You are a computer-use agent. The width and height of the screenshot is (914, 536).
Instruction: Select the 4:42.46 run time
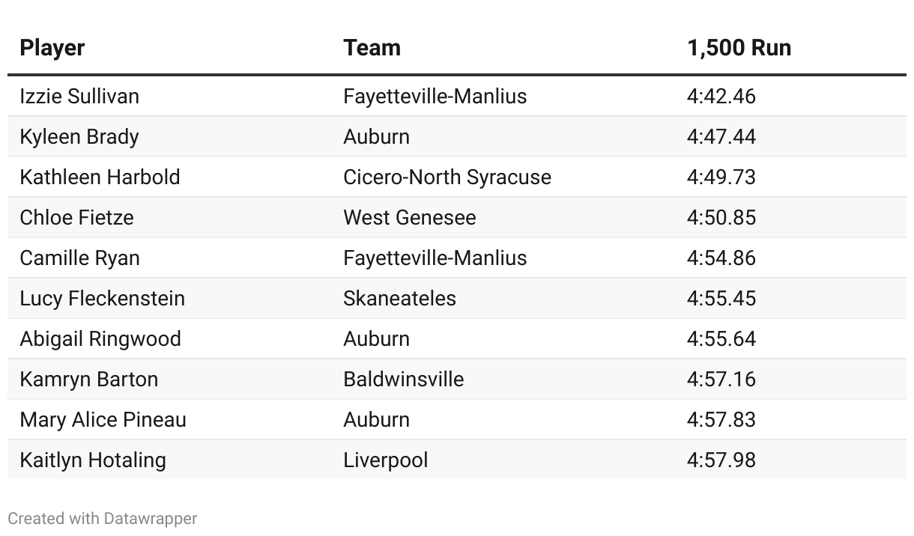pos(721,97)
